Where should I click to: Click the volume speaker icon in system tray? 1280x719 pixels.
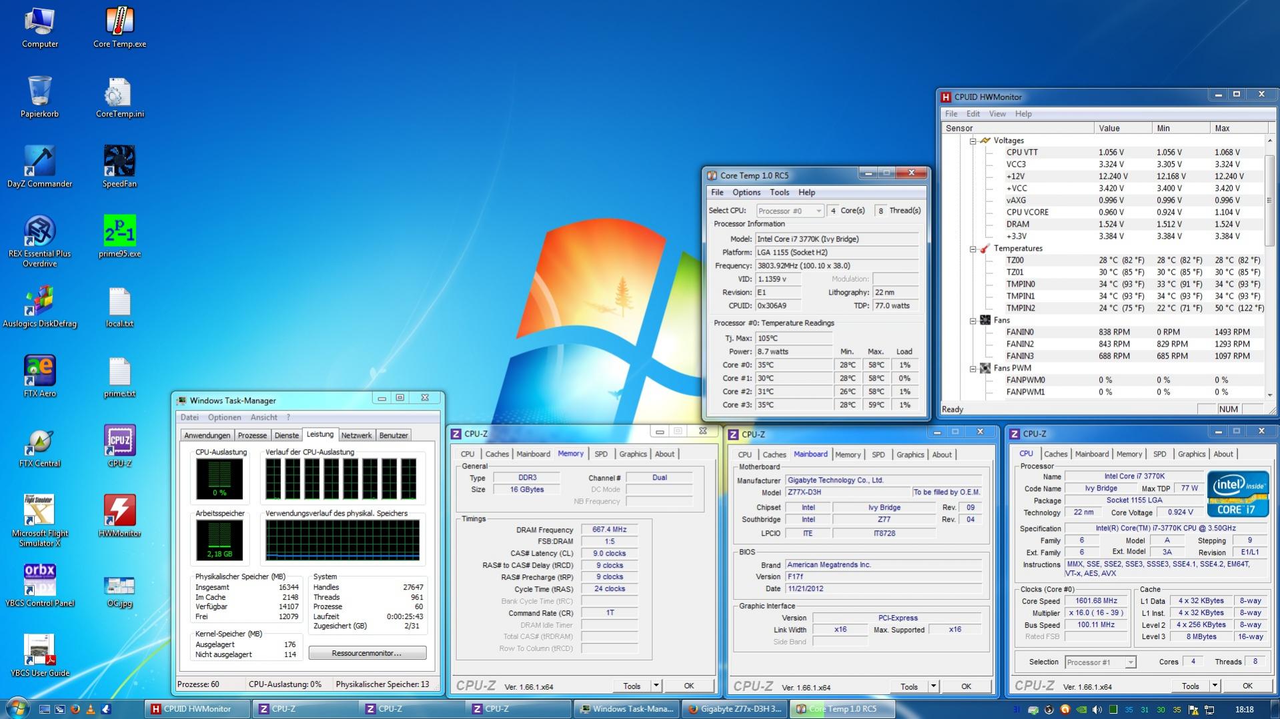(x=1097, y=710)
